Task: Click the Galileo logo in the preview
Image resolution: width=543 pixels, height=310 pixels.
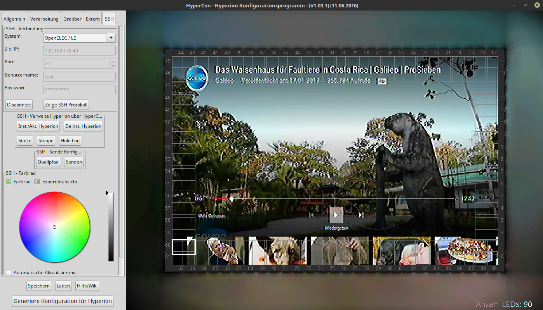Action: pos(197,78)
